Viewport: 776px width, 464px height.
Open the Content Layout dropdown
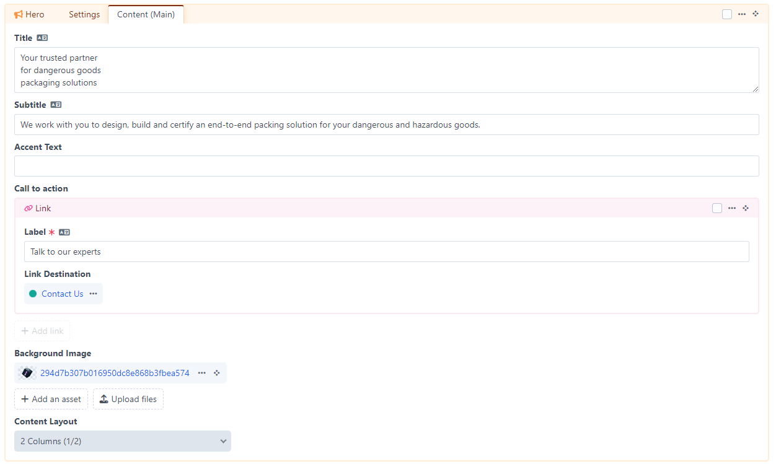click(123, 441)
